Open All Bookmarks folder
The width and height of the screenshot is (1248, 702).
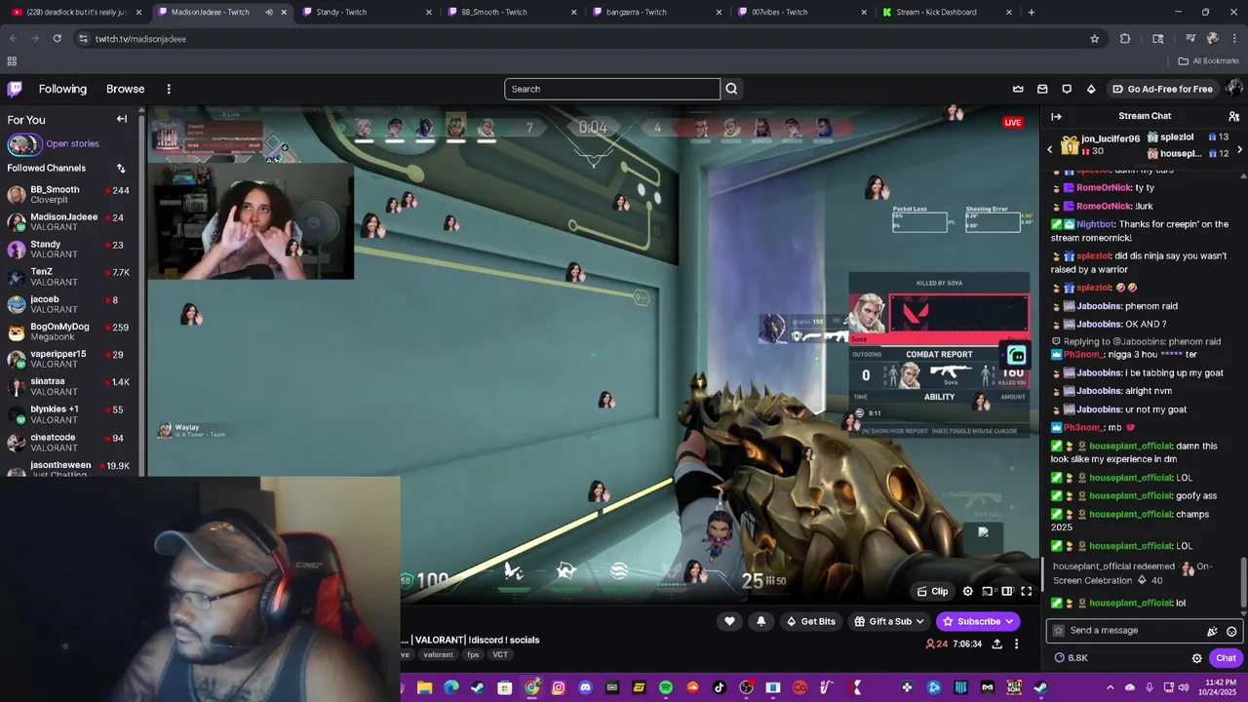(1209, 60)
